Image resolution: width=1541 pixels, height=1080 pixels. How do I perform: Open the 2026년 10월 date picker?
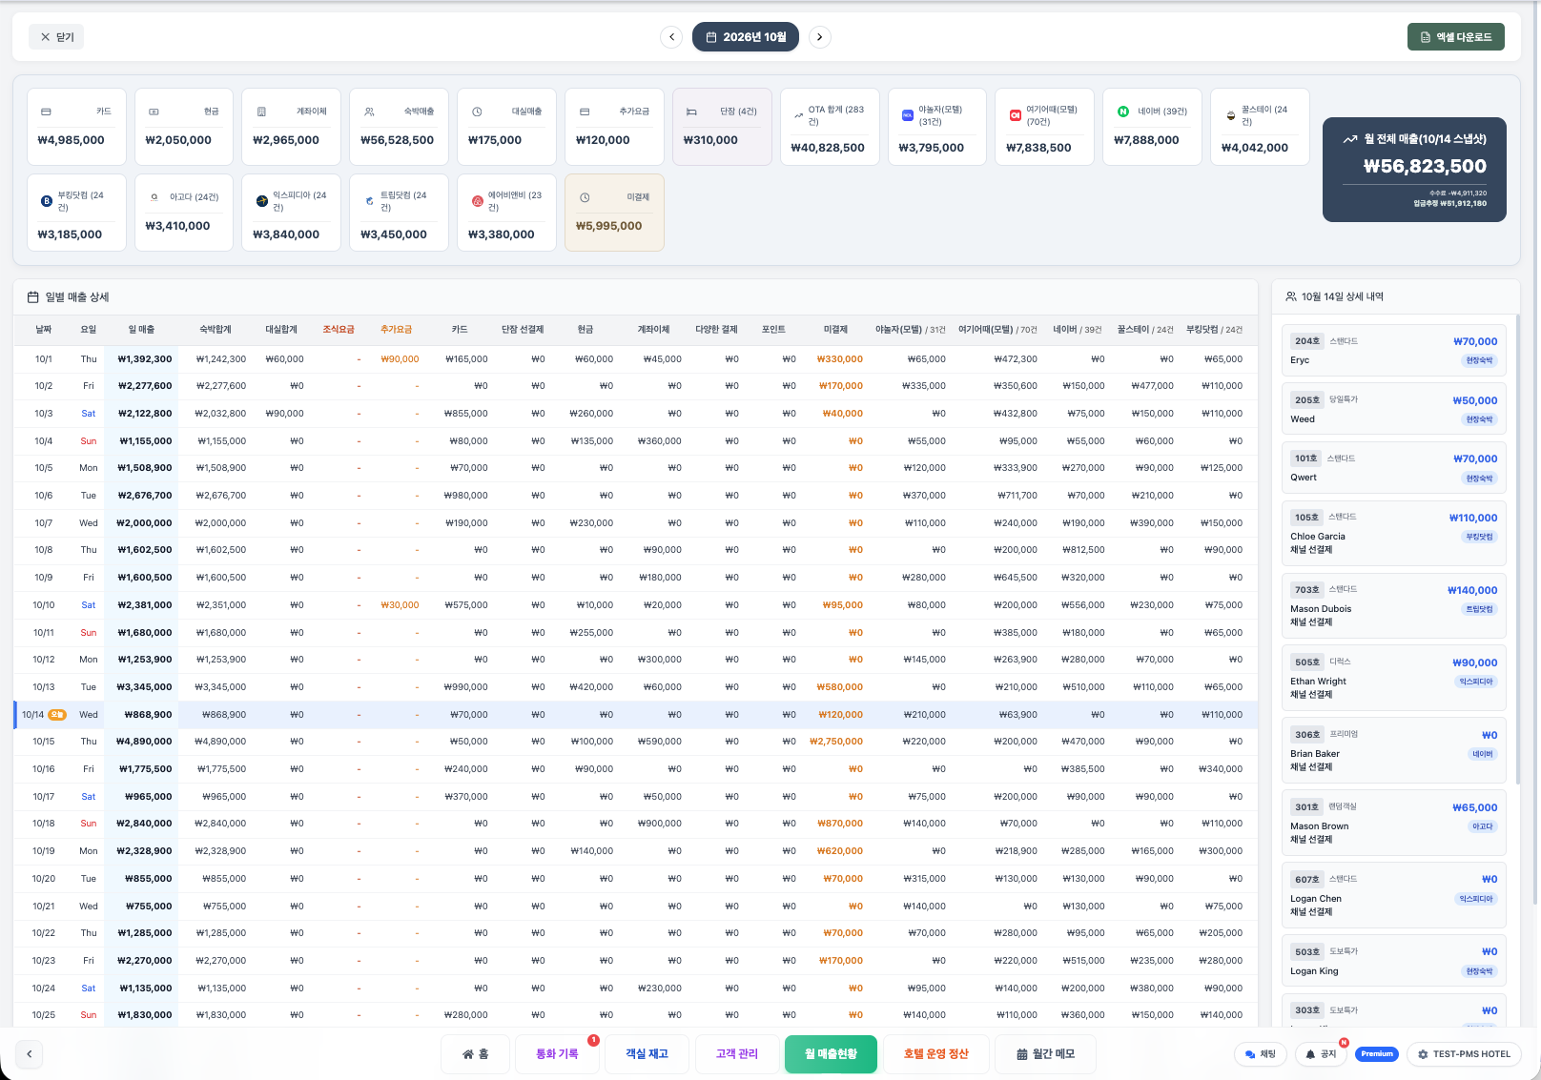(x=746, y=37)
